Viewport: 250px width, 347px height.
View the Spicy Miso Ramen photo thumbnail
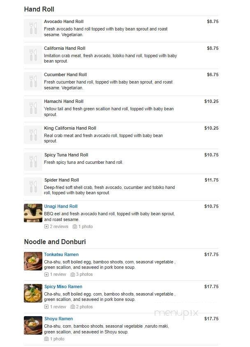[33, 293]
